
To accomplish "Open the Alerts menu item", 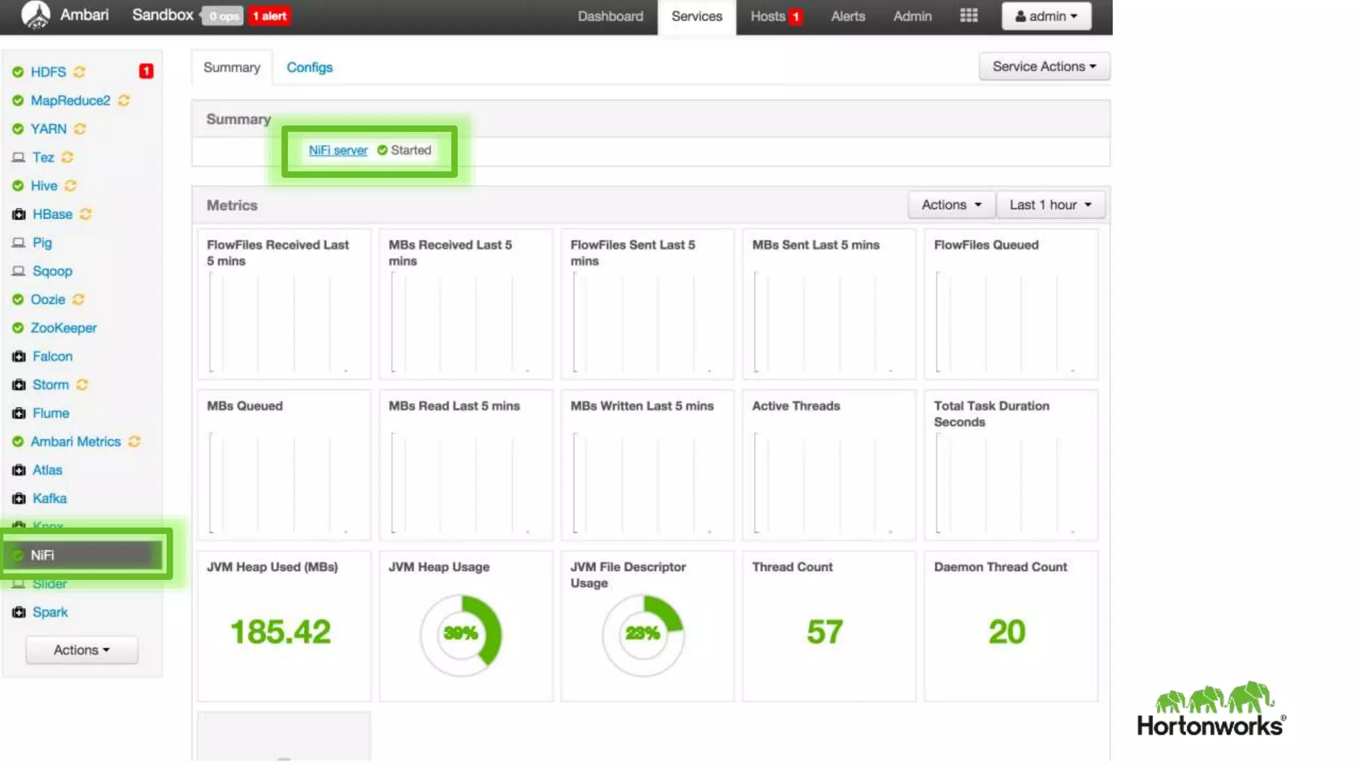I will 848,16.
